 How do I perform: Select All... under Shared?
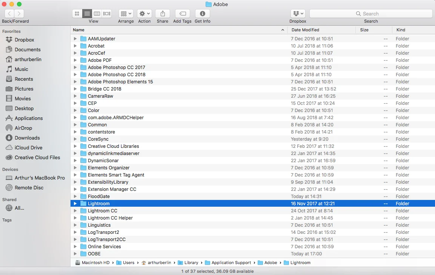[15, 208]
